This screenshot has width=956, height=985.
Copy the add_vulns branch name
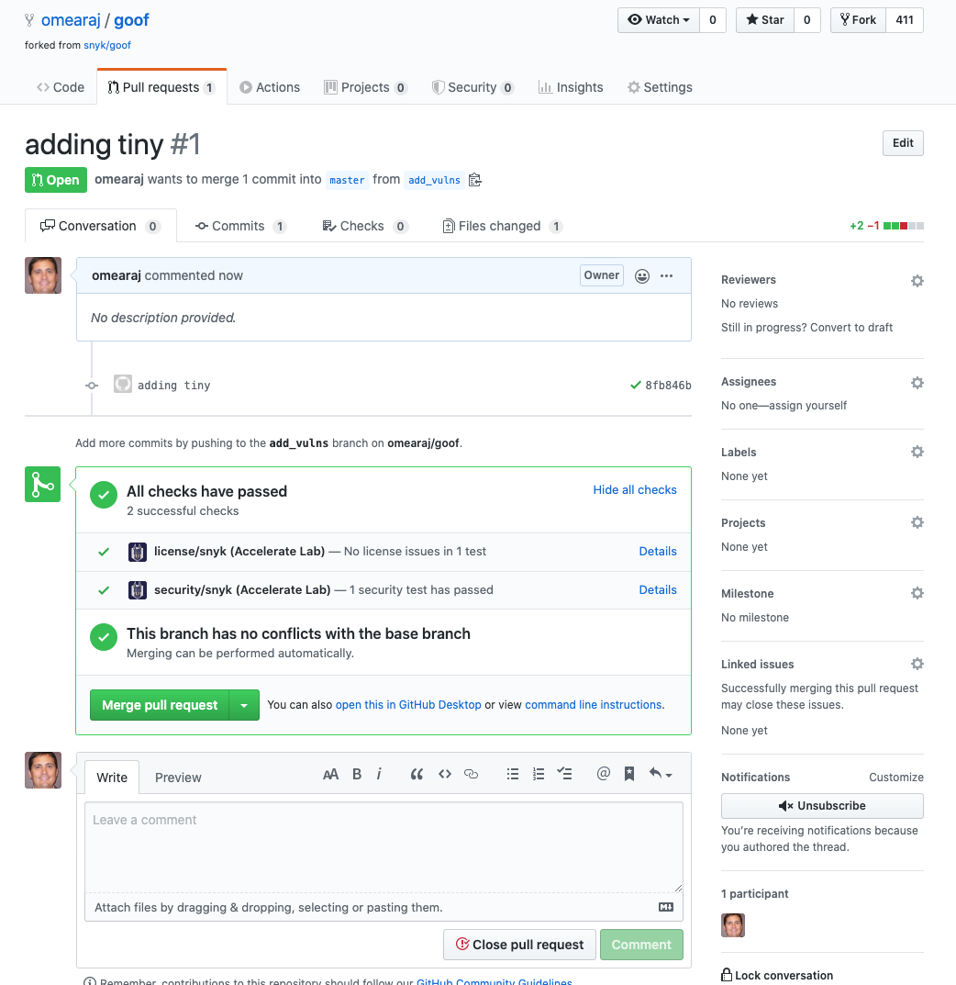pos(475,180)
